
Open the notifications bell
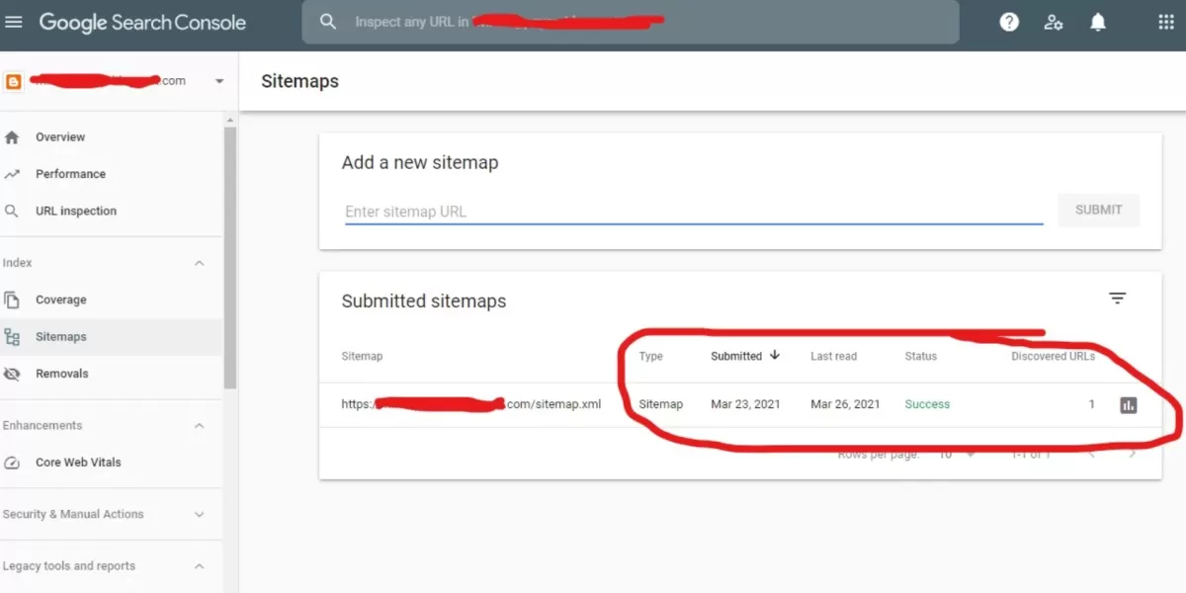1098,22
